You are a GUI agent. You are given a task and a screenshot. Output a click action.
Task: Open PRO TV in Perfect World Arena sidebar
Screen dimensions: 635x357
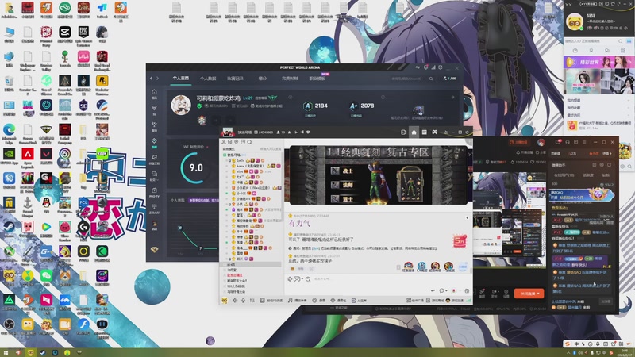pyautogui.click(x=154, y=191)
